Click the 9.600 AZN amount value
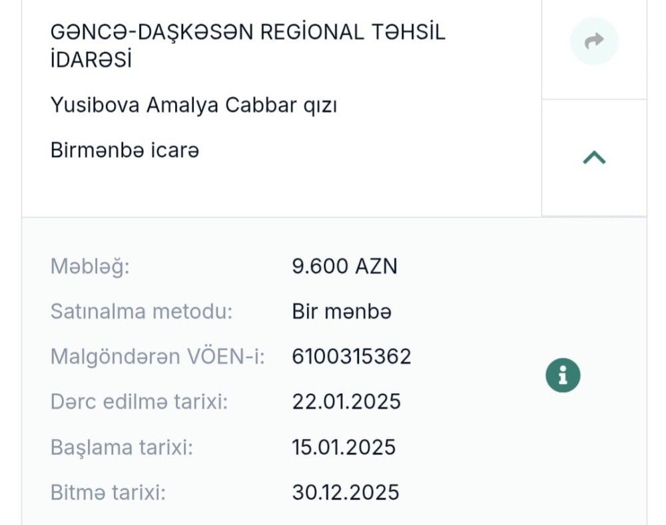The image size is (666, 525). point(344,265)
